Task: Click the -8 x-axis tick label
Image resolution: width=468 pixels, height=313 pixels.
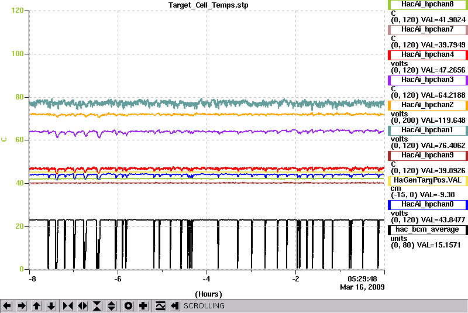Action: [32, 279]
